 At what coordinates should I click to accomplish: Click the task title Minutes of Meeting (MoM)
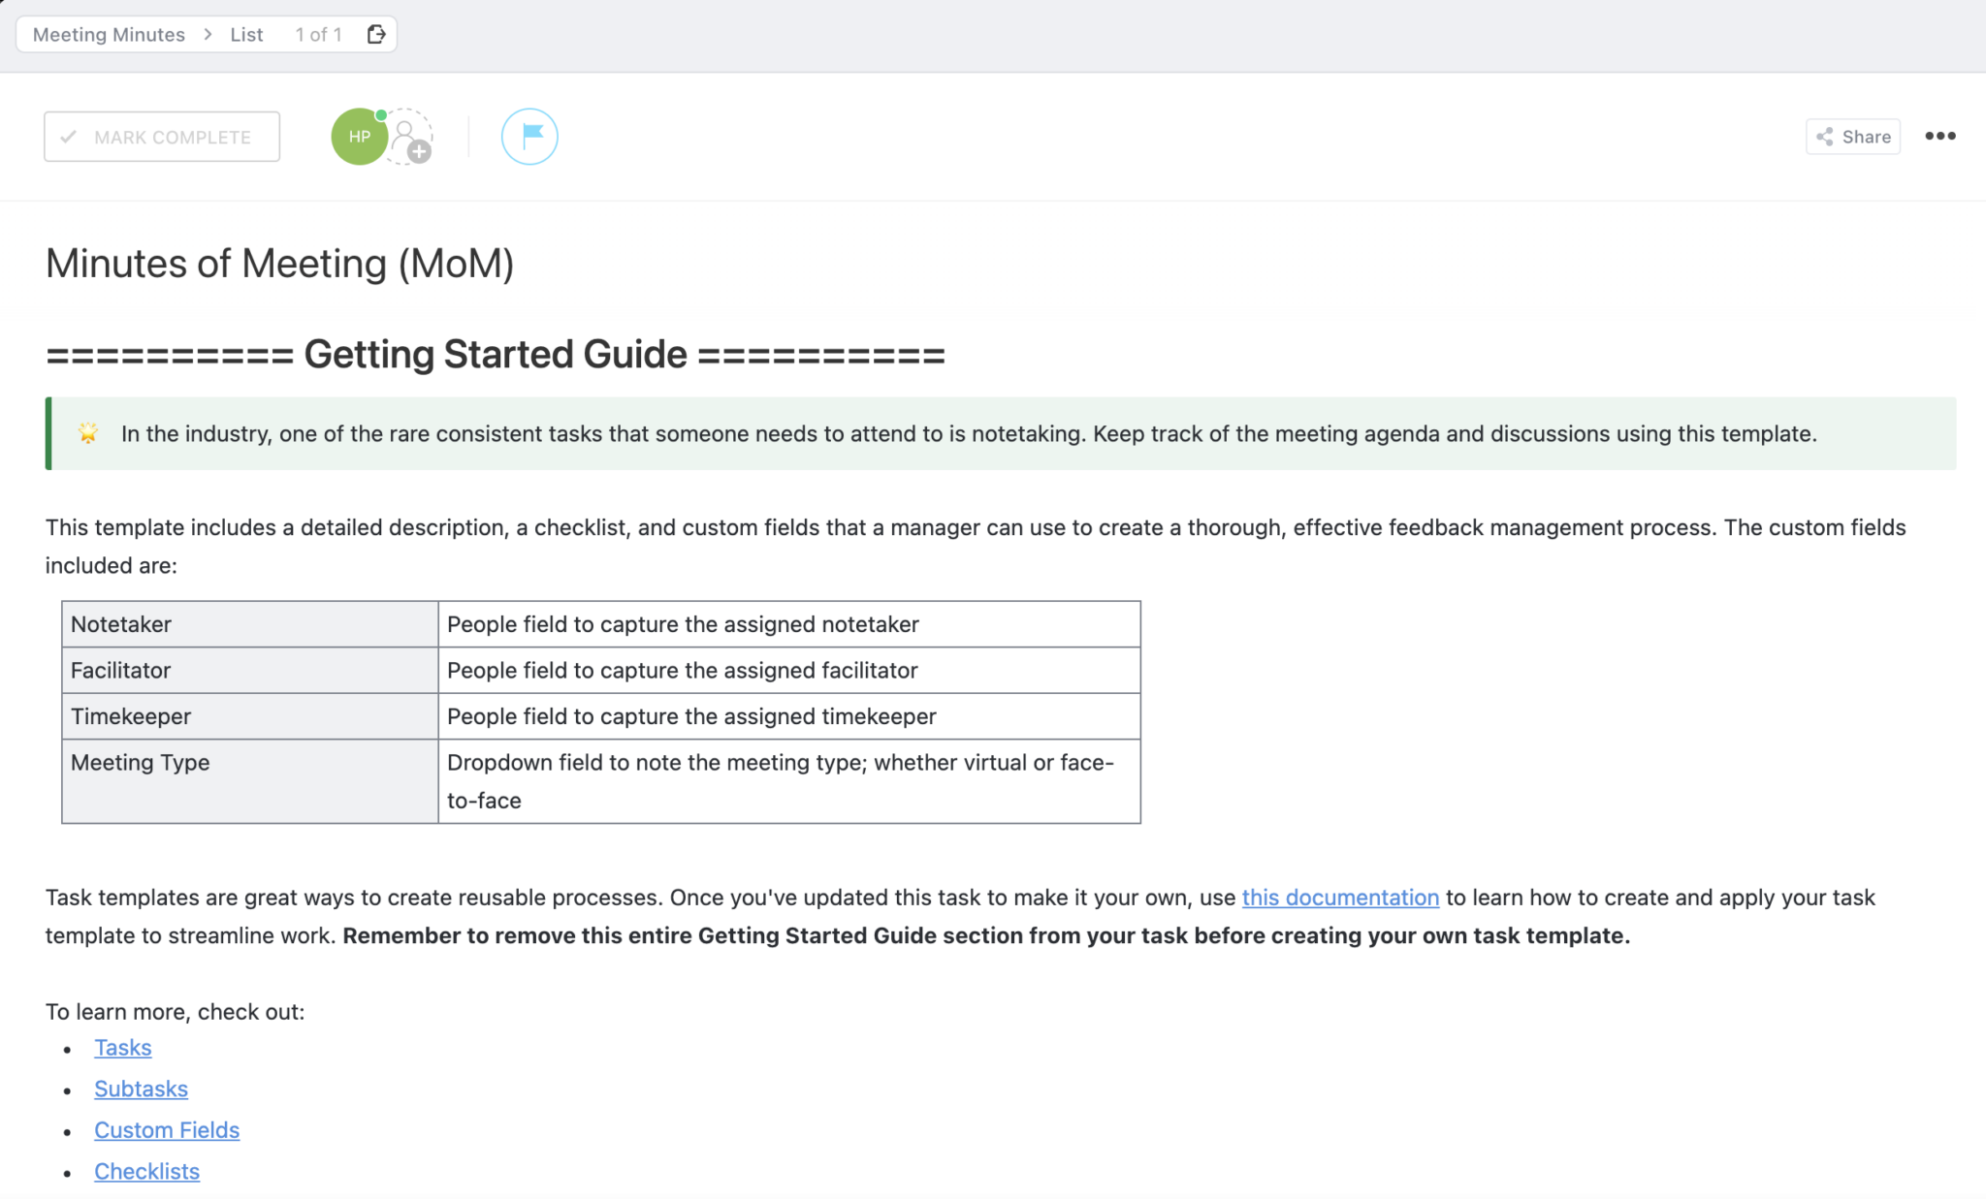tap(279, 264)
